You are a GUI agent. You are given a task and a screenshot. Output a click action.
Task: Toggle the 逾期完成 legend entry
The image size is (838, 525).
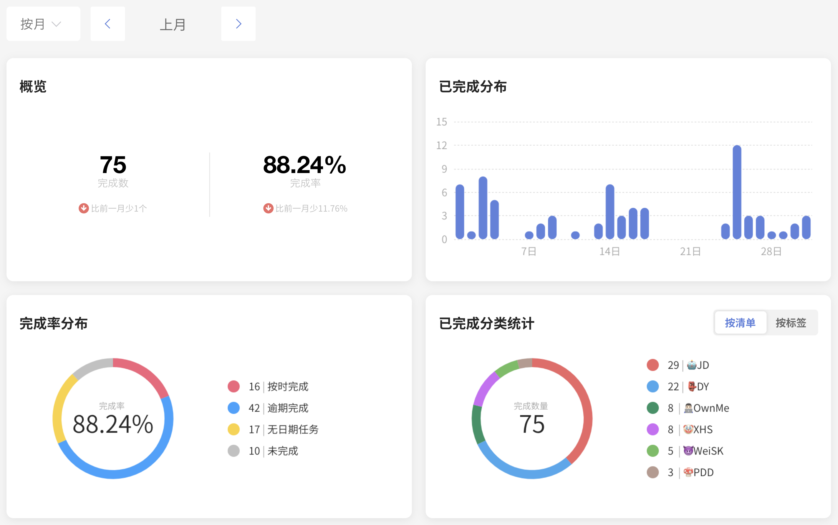(x=288, y=408)
